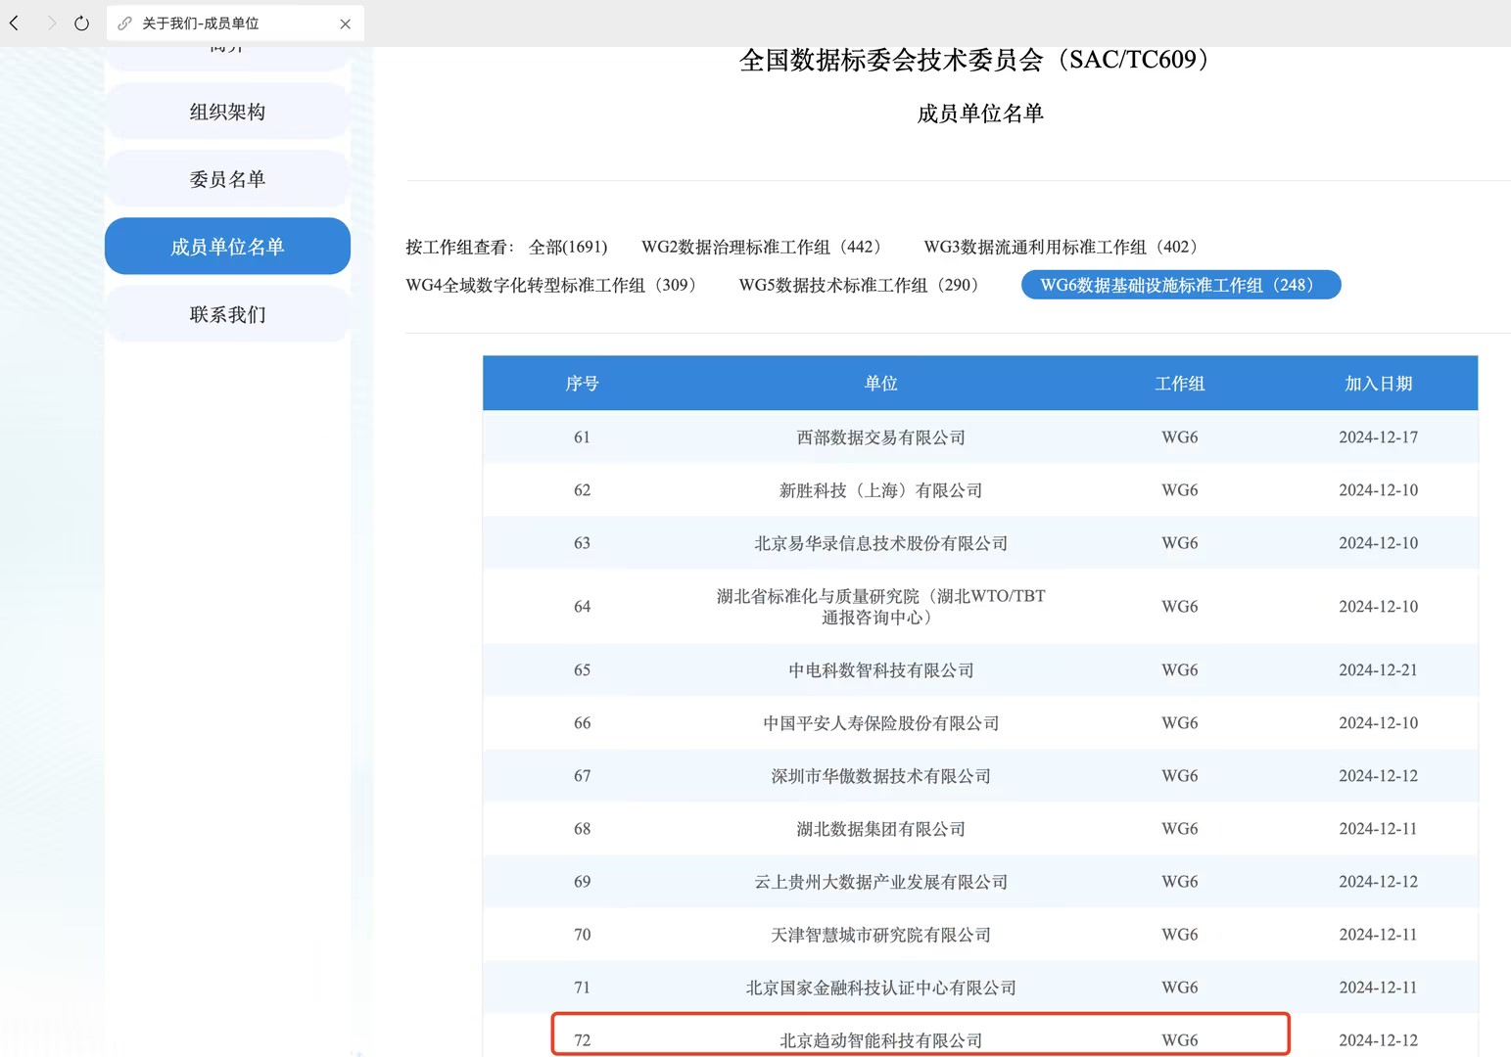Click 北京易华录信息技术股份有限公司 cell
This screenshot has height=1057, width=1511.
(880, 543)
